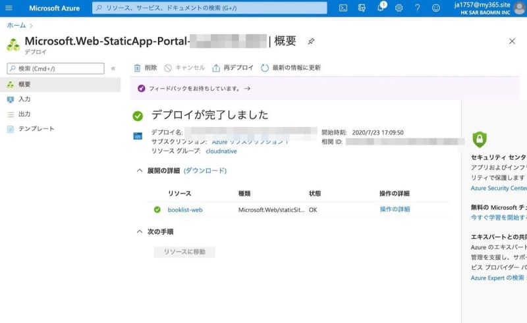
Task: Select the リソース column header
Action: (x=179, y=193)
